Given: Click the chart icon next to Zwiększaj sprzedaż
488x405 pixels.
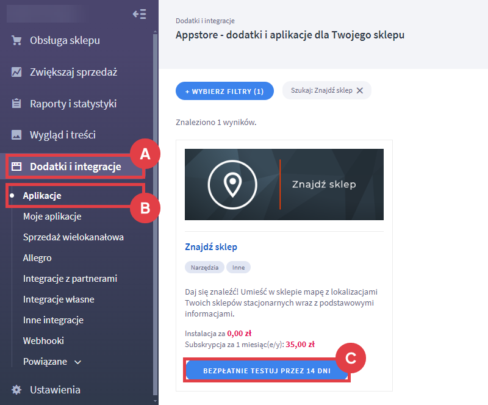Looking at the screenshot, I should tap(16, 72).
